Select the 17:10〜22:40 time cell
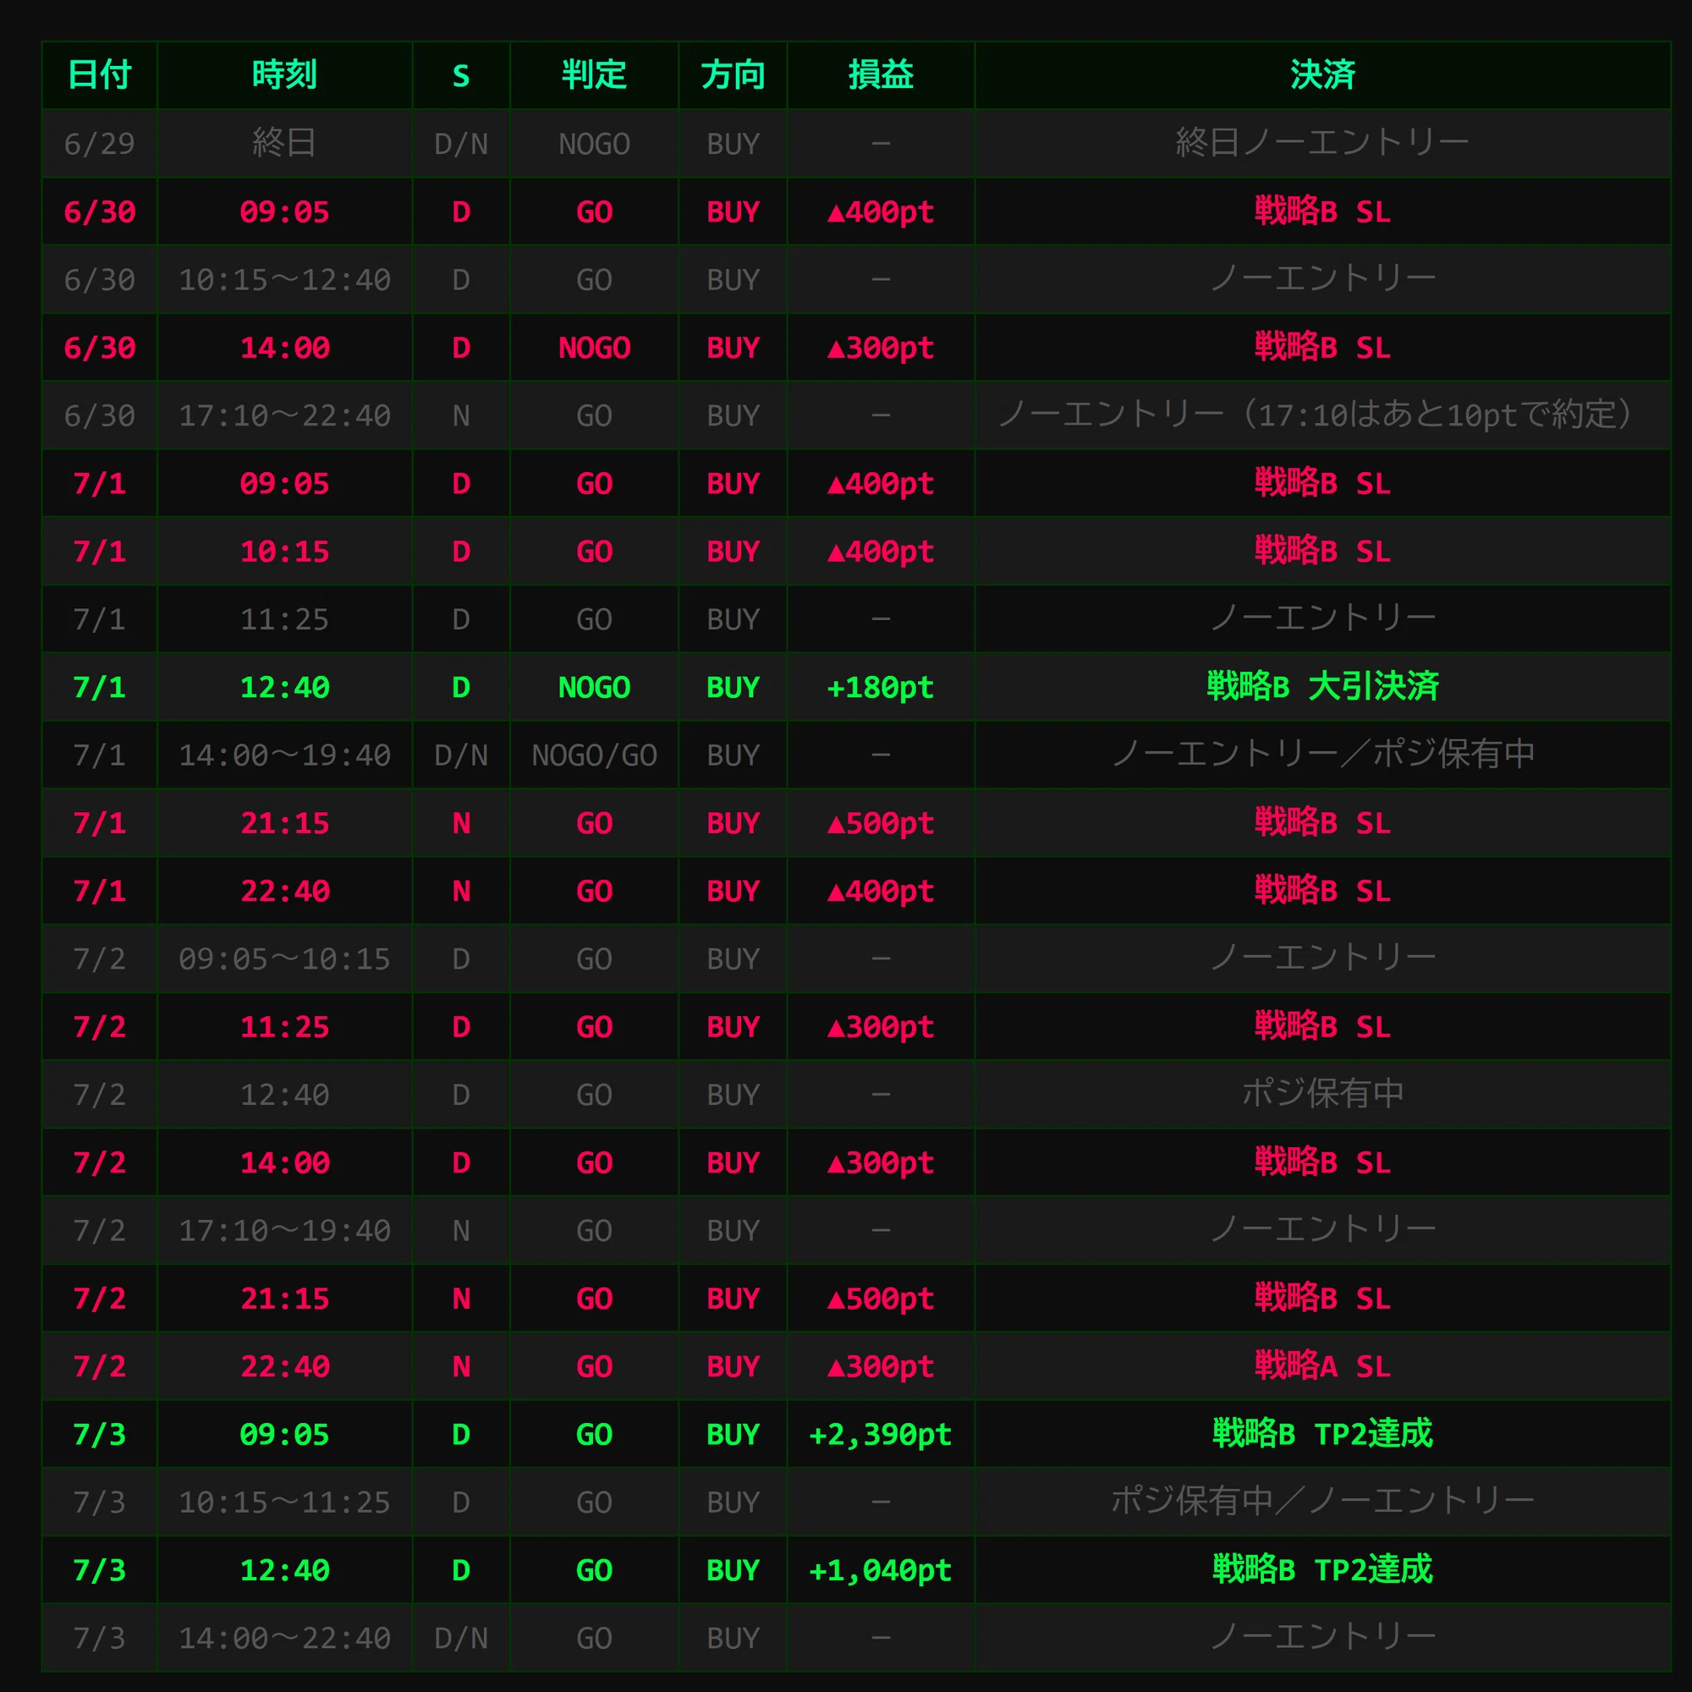The image size is (1692, 1692). coord(284,415)
